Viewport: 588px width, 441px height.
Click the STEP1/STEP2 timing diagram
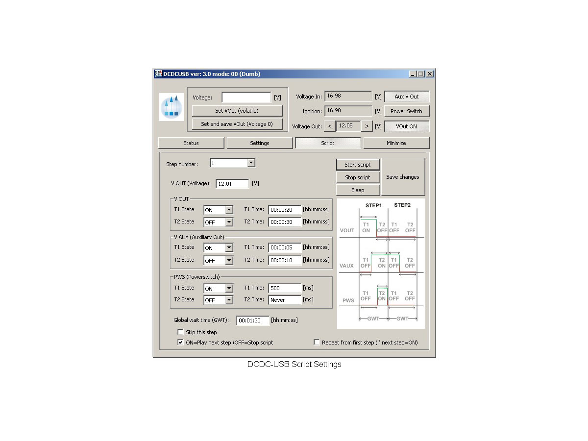coord(381,263)
